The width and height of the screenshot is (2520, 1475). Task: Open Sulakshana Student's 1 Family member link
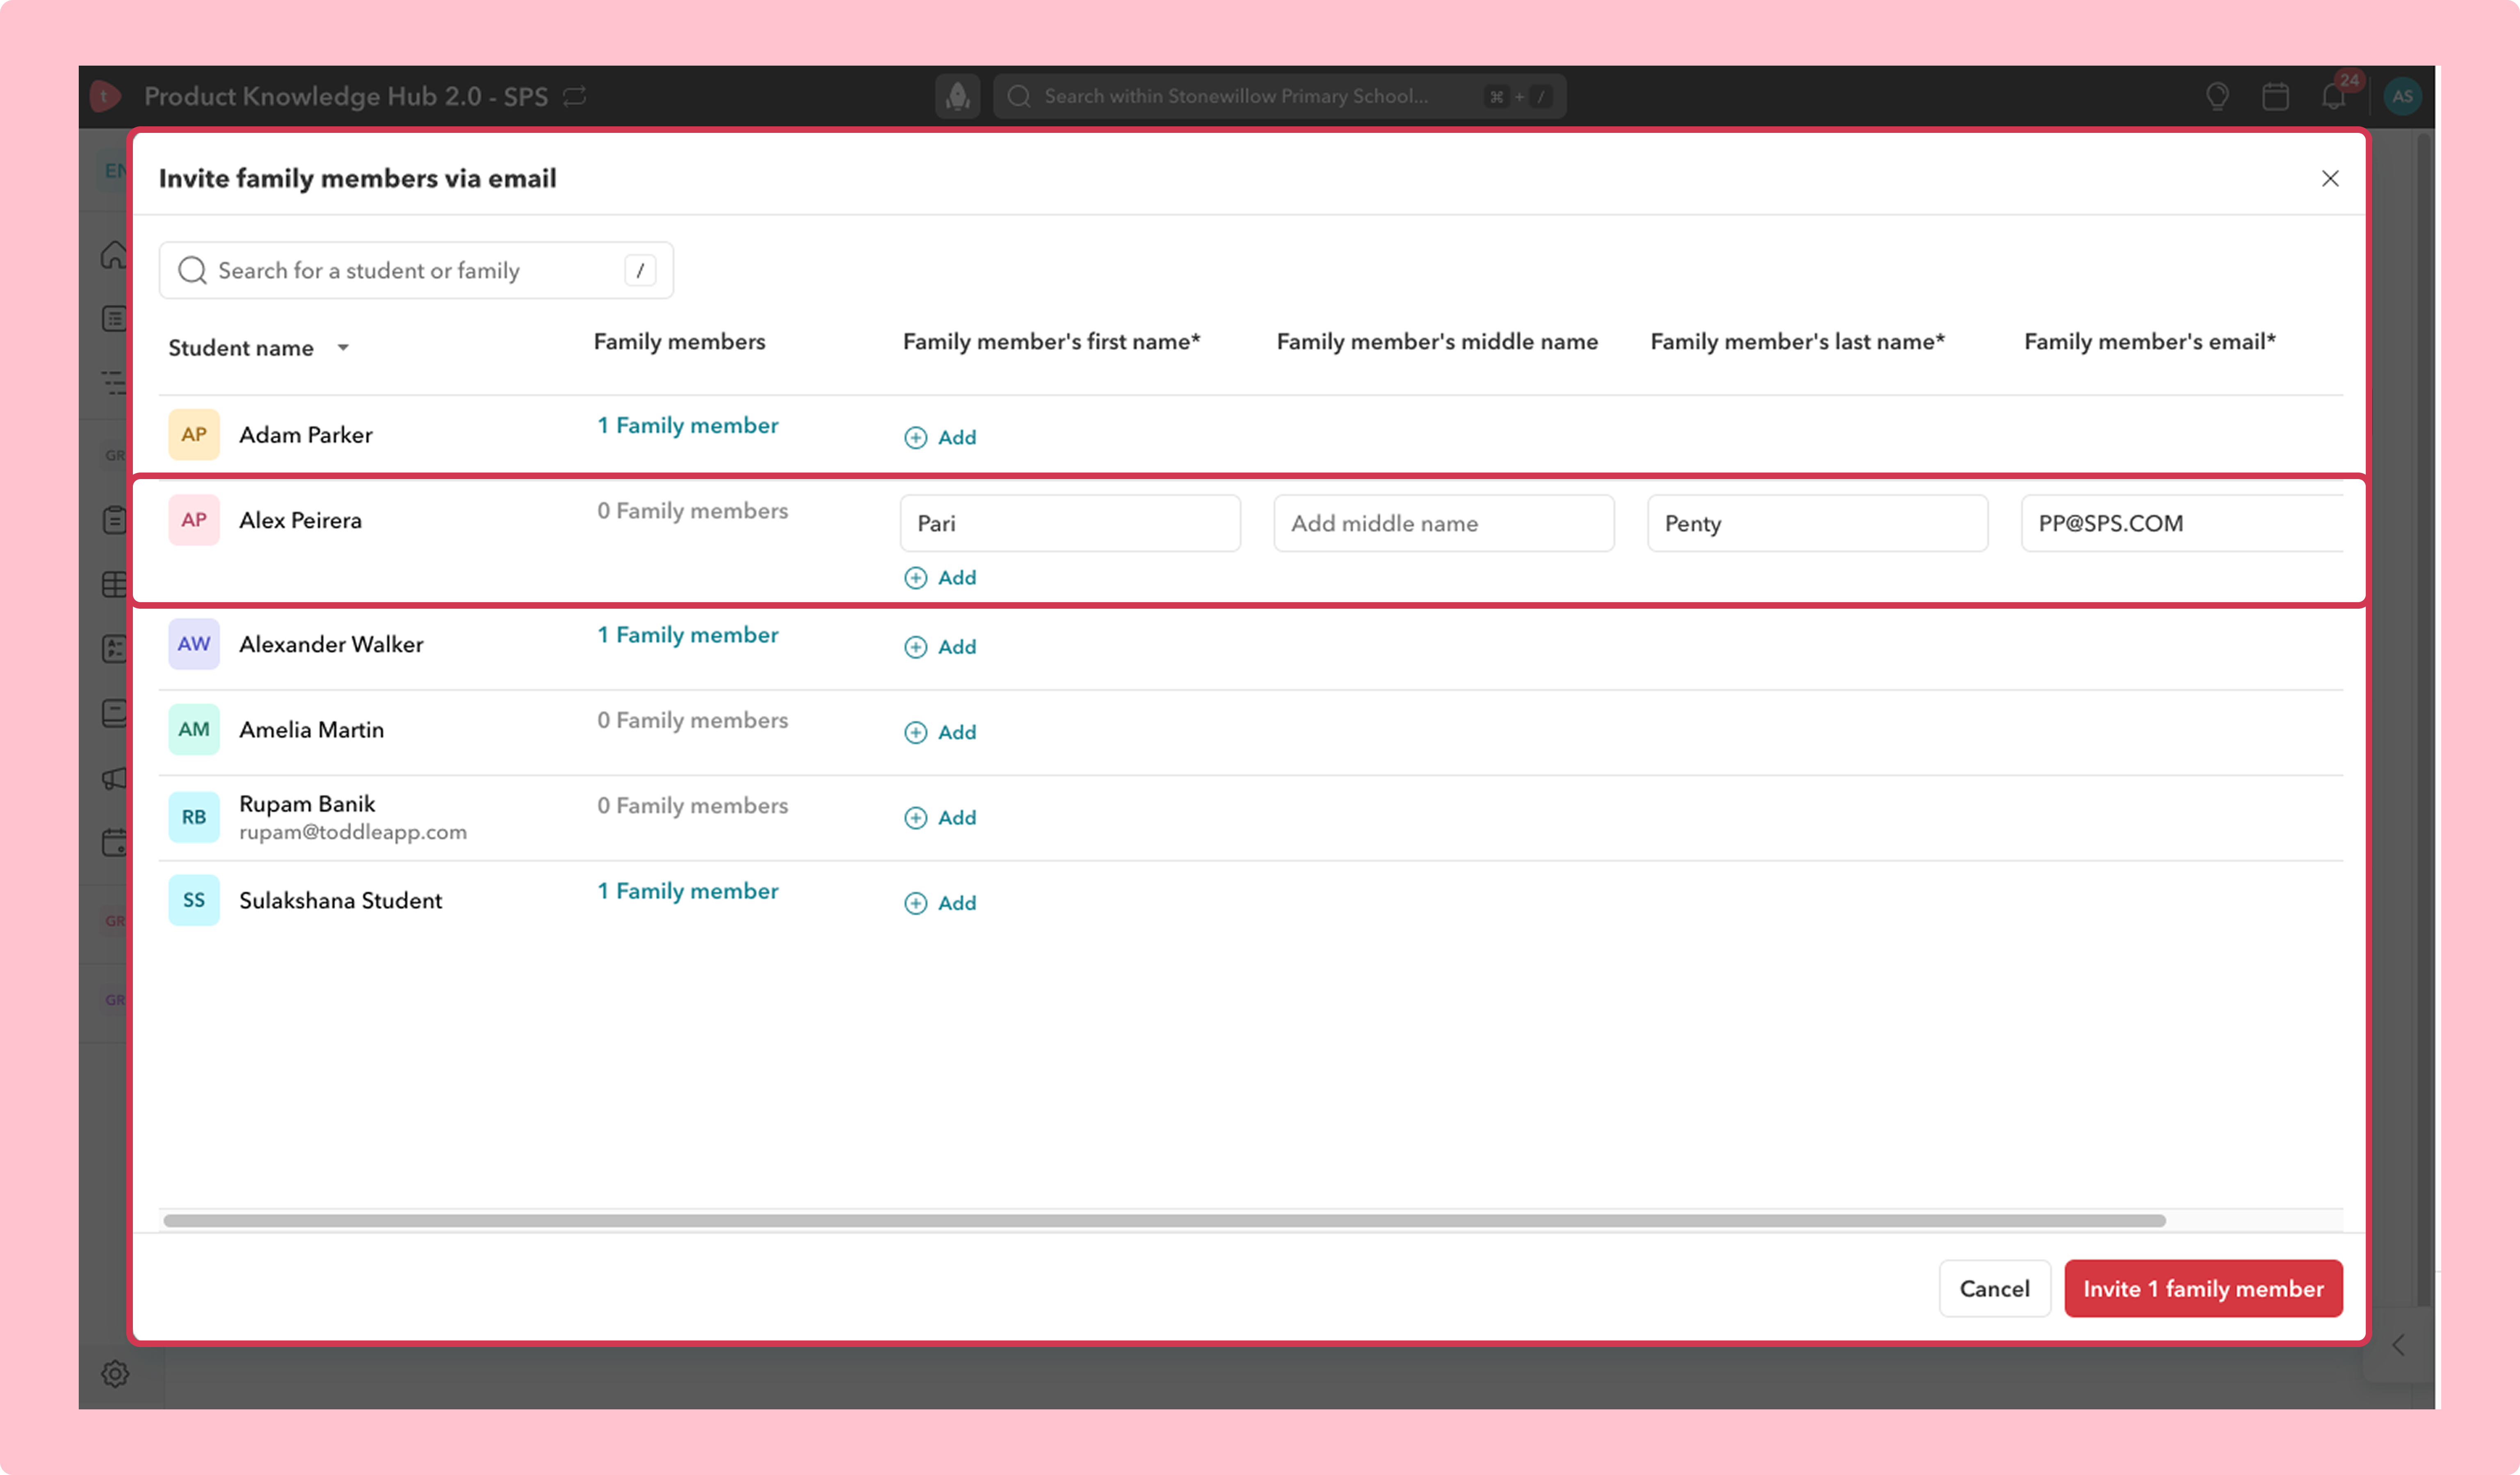(x=688, y=891)
